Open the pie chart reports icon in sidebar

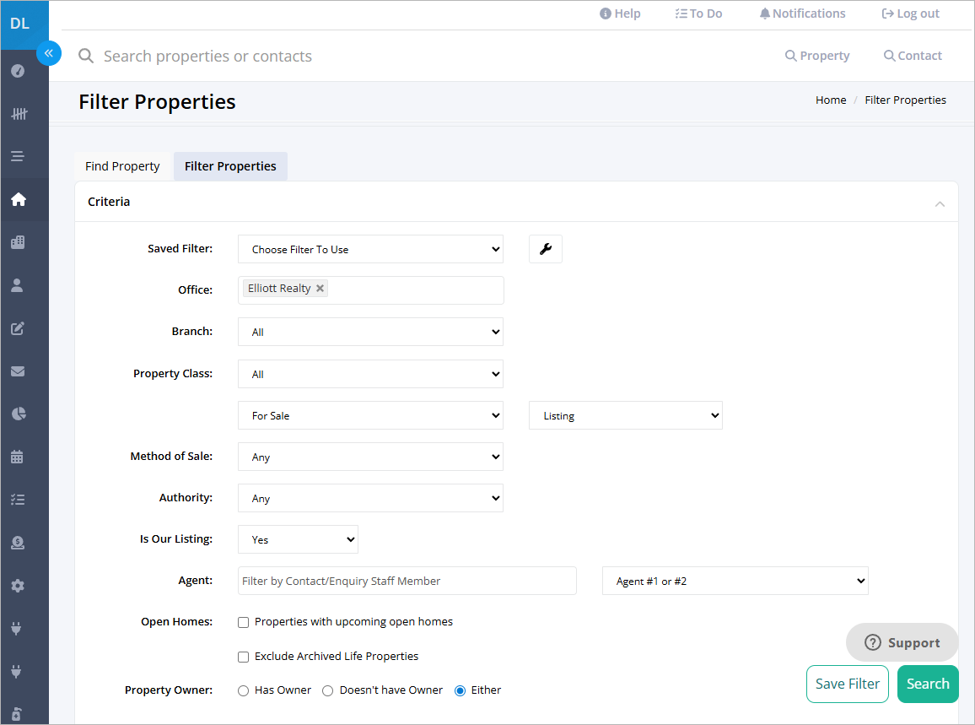18,414
